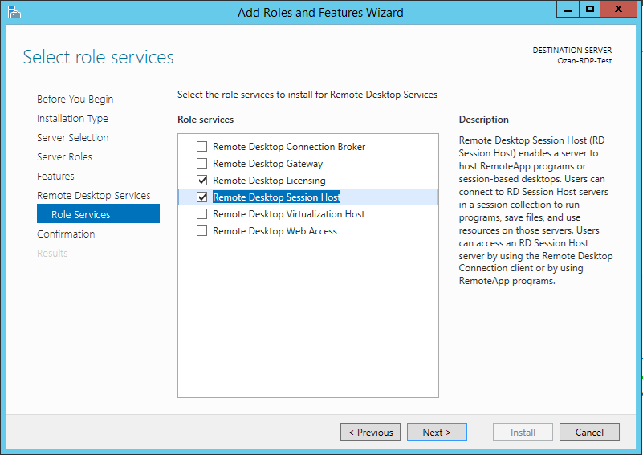Go to the Confirmation step
This screenshot has width=643, height=455.
pyautogui.click(x=66, y=234)
